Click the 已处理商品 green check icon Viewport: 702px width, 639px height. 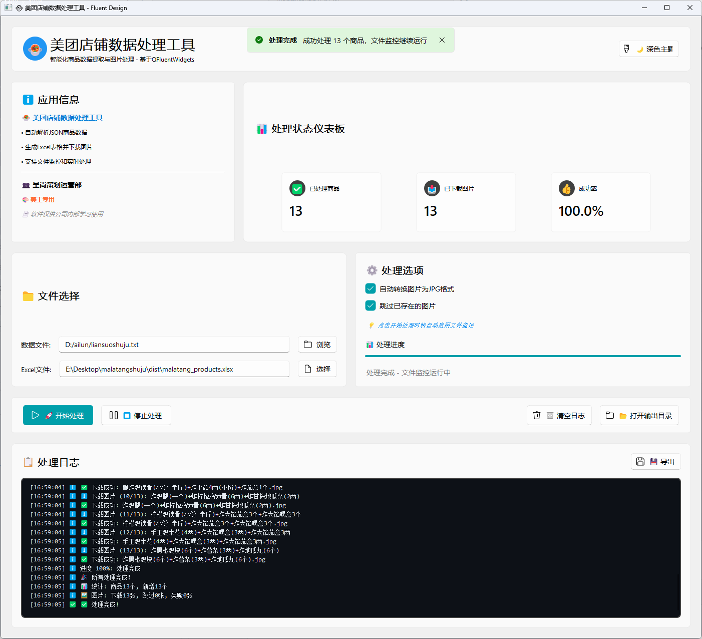[x=297, y=188]
